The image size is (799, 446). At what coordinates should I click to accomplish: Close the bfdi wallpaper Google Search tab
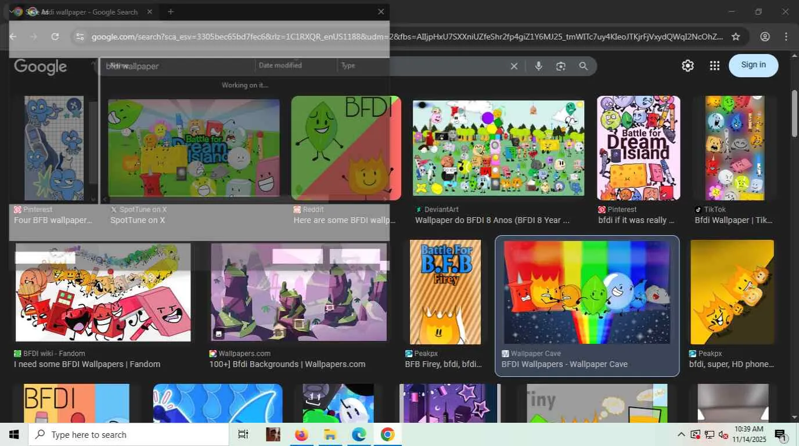[150, 12]
